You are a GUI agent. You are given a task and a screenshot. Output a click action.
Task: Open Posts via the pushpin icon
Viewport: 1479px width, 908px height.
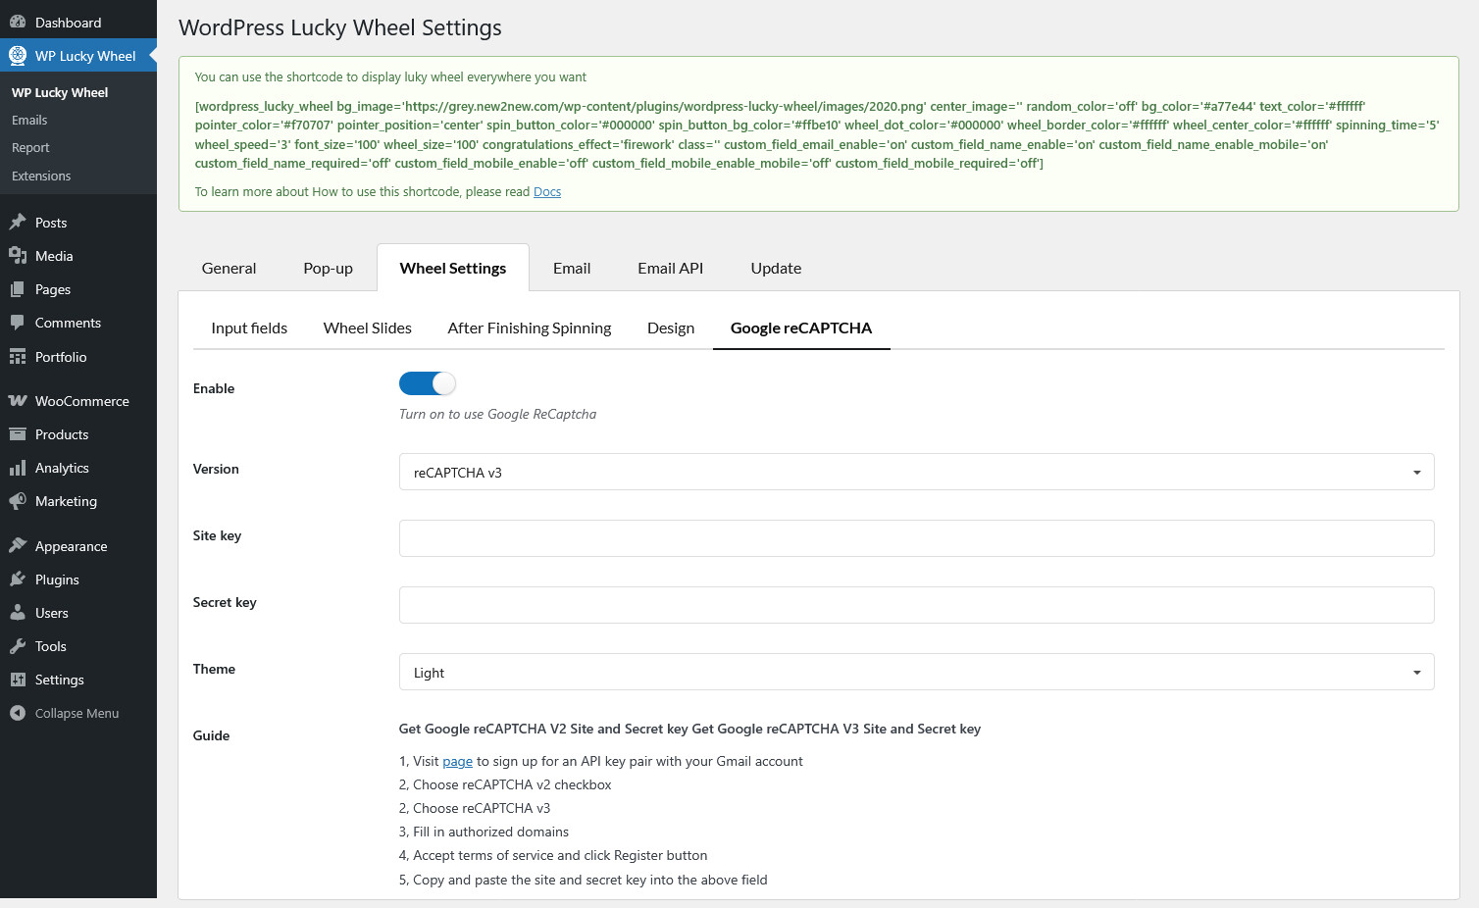(x=18, y=223)
